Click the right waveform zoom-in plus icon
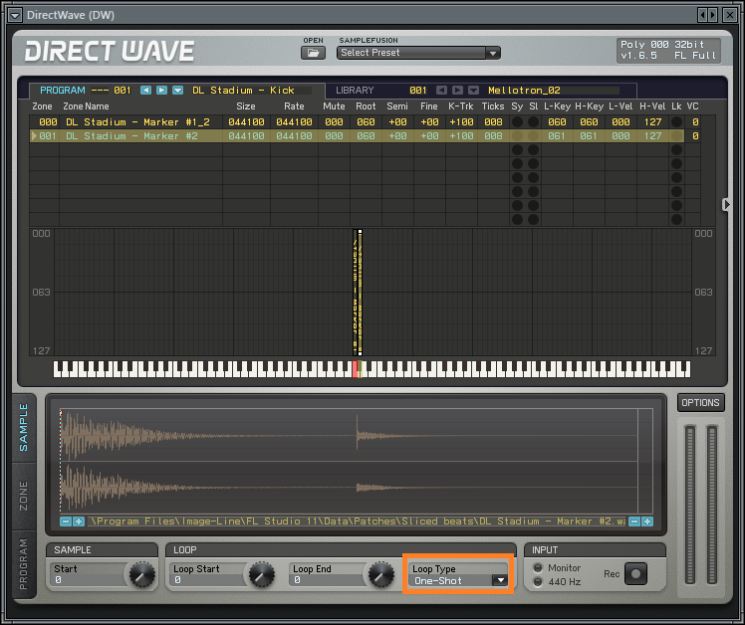This screenshot has width=745, height=625. (x=646, y=521)
